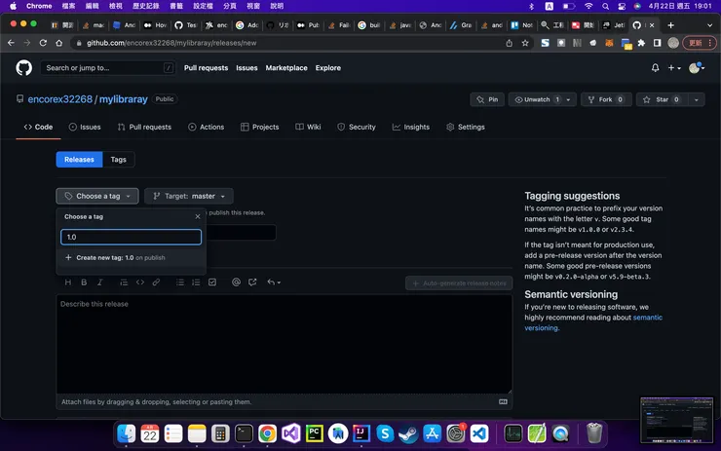The image size is (721, 451).
Task: Expand the Target: master dropdown
Action: [x=189, y=196]
